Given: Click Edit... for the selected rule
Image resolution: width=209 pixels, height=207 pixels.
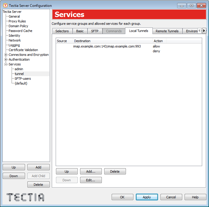Looking at the screenshot, I should pos(91,180).
